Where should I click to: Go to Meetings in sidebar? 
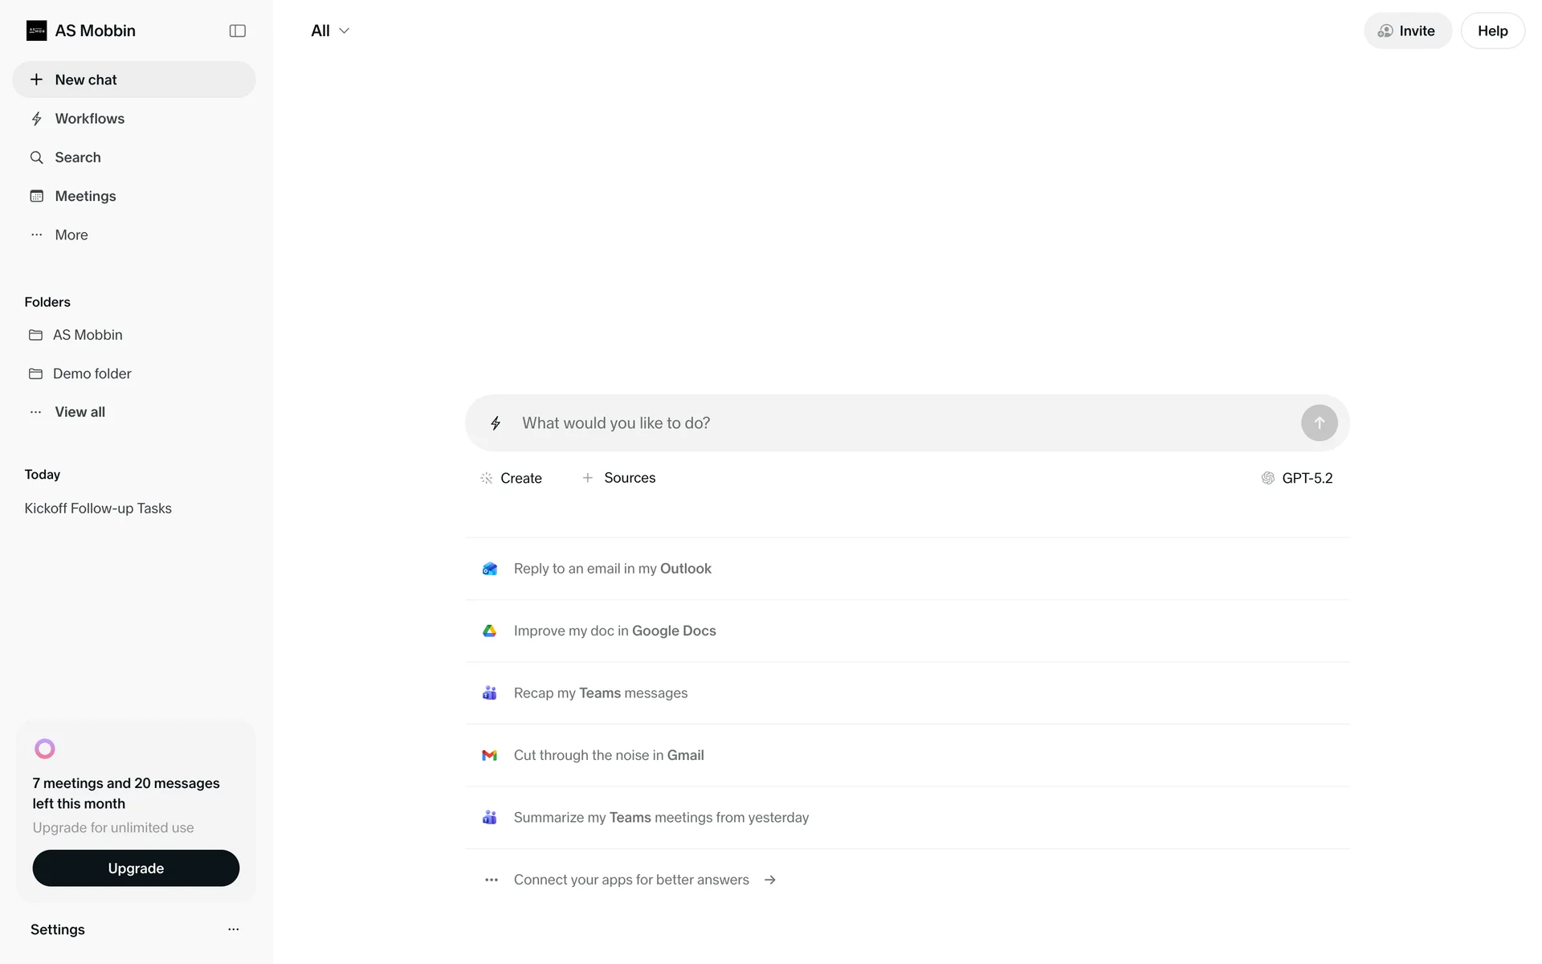pyautogui.click(x=85, y=196)
